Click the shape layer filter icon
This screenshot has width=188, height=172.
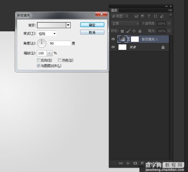(155, 16)
